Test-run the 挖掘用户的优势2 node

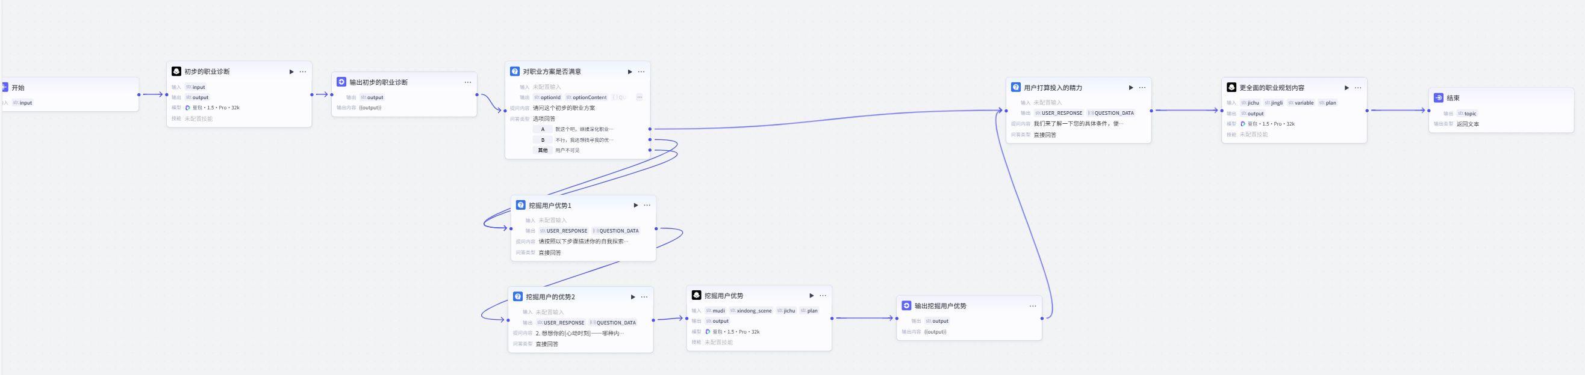(632, 297)
